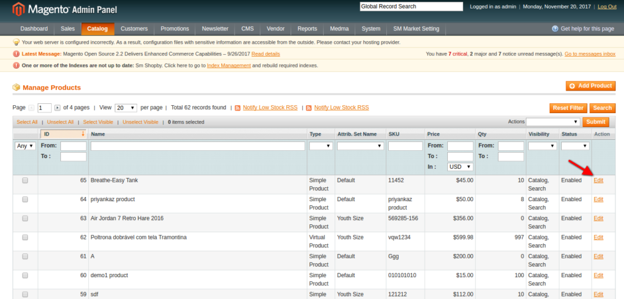Open the Visibility filter dropdown
This screenshot has width=624, height=299.
click(x=542, y=146)
